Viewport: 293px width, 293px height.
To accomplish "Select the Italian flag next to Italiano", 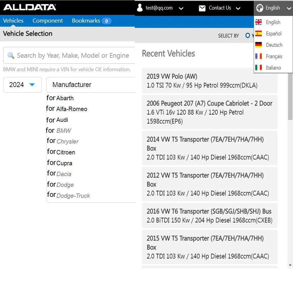I will [x=258, y=67].
